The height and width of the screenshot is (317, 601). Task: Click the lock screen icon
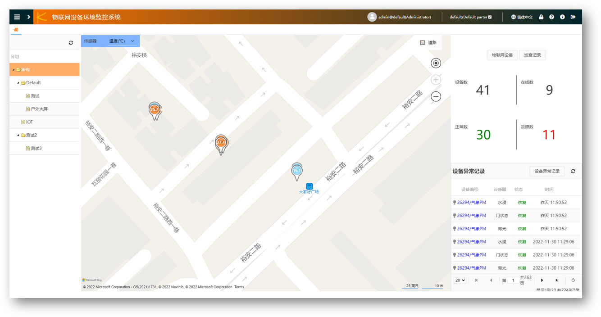click(x=541, y=17)
